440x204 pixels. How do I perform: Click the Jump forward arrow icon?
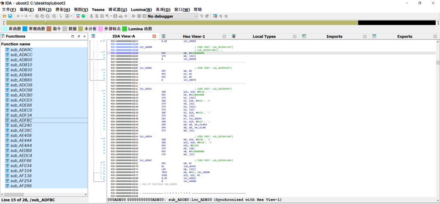click(26, 16)
